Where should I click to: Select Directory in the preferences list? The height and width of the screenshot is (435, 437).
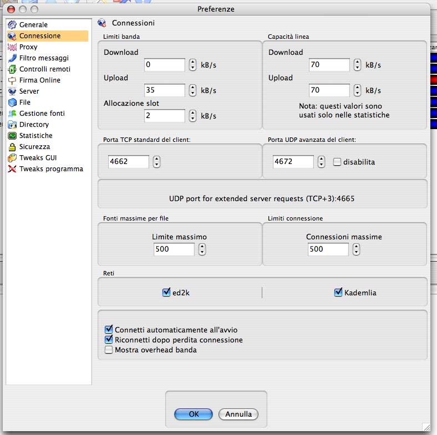coord(34,125)
